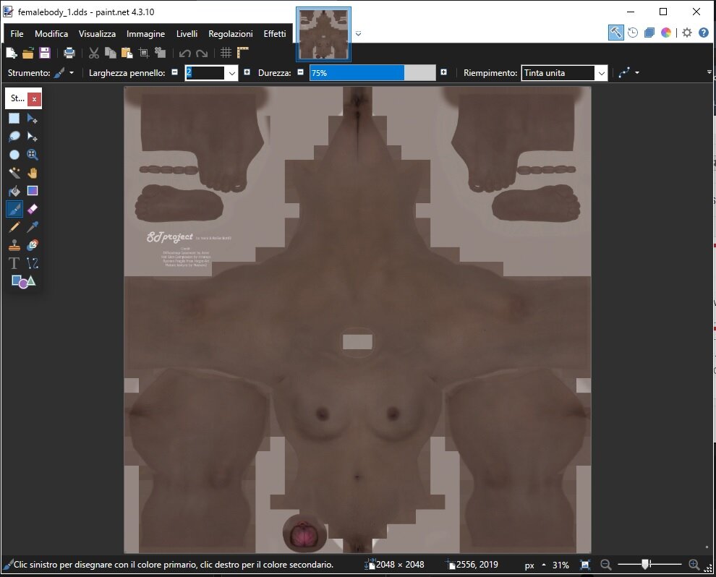Screen dimensions: 716x577
Task: Expand the toolbar overflow arrow
Action: (x=709, y=72)
